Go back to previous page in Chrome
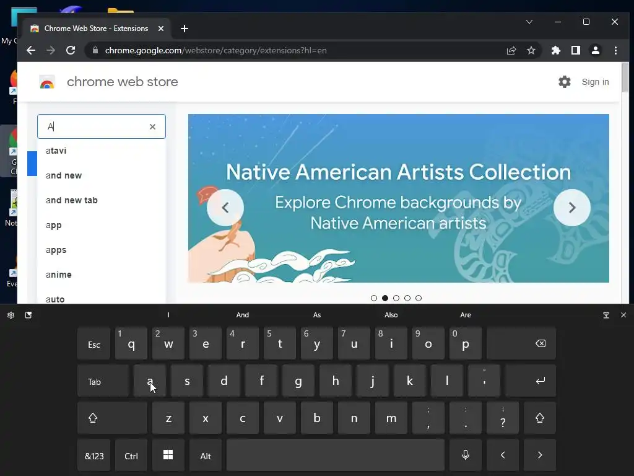The image size is (634, 476). 31,50
